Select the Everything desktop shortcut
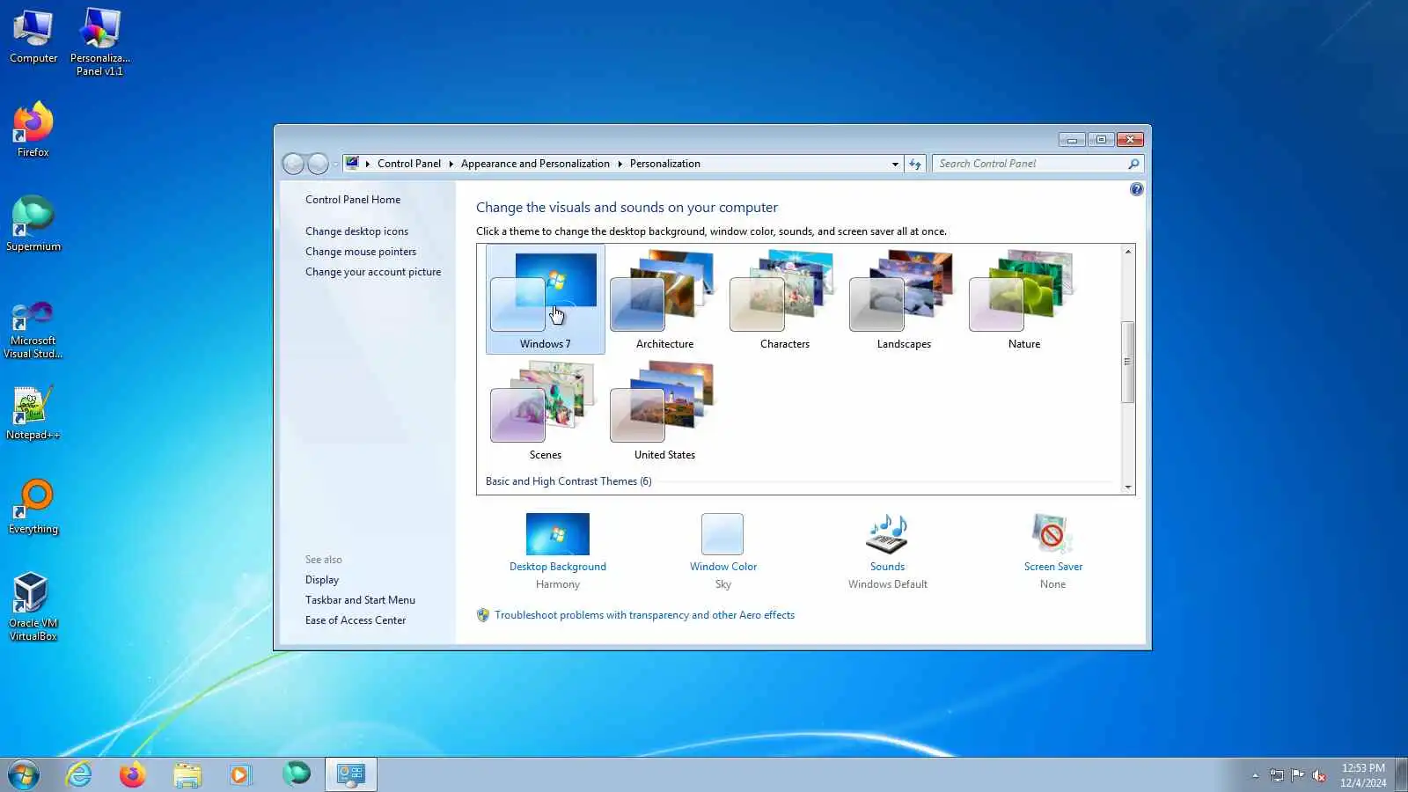The image size is (1408, 792). coord(33,507)
